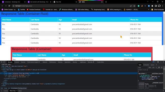Open the Lighthouse panel tab
The height and width of the screenshot is (92, 165).
click(x=83, y=62)
